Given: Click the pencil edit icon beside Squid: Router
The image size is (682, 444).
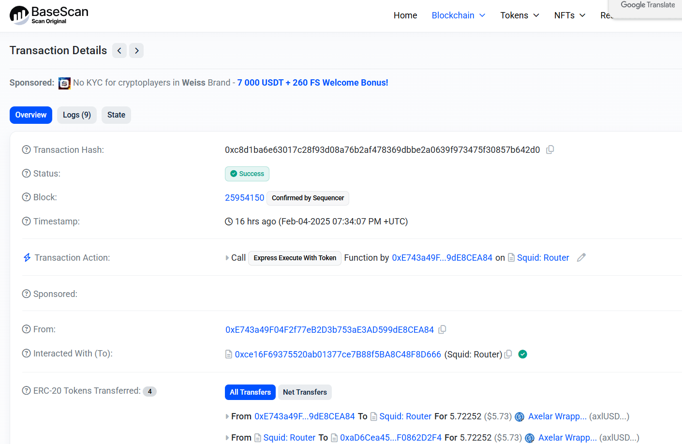Looking at the screenshot, I should (x=581, y=258).
